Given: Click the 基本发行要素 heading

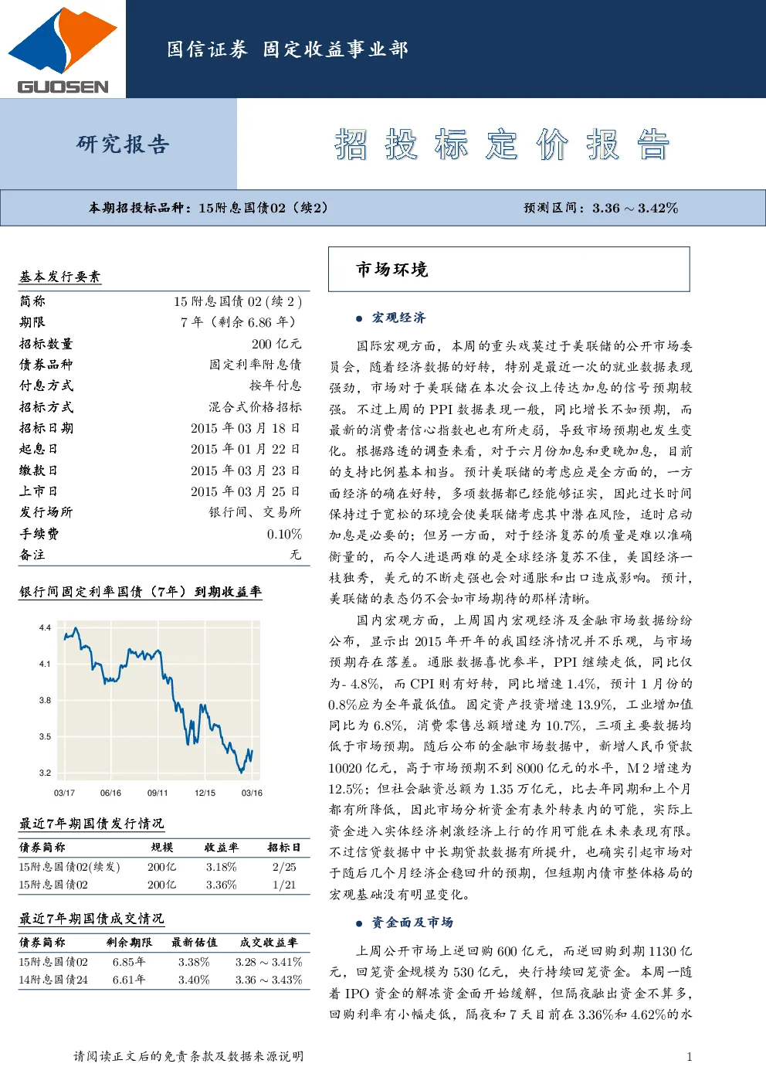Looking at the screenshot, I should point(60,277).
